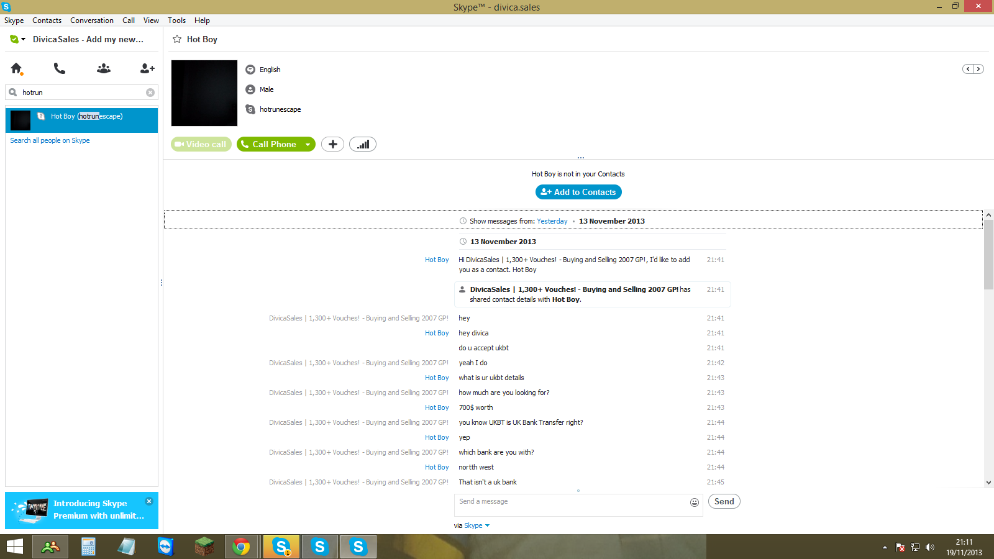Image resolution: width=994 pixels, height=559 pixels.
Task: Click the chat scrollbar thumb
Action: tap(988, 255)
